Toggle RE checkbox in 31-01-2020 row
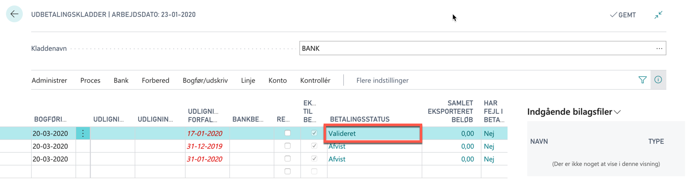The height and width of the screenshot is (191, 697). click(x=288, y=159)
